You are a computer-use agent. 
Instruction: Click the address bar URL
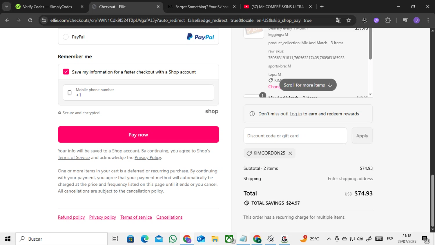[x=181, y=20]
